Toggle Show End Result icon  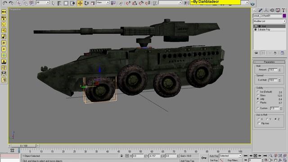(263, 53)
